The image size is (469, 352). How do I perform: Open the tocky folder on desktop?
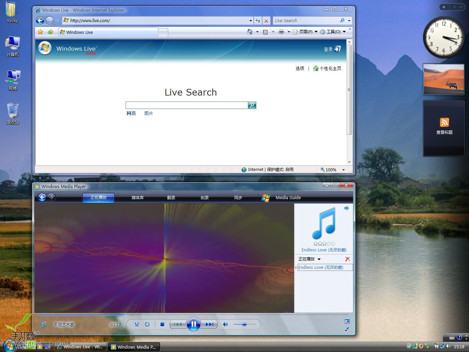[12, 12]
